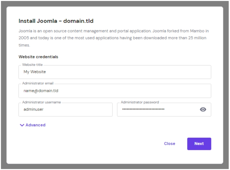This screenshot has width=230, height=170.
Task: Click the Administrator password floating label
Action: click(140, 102)
